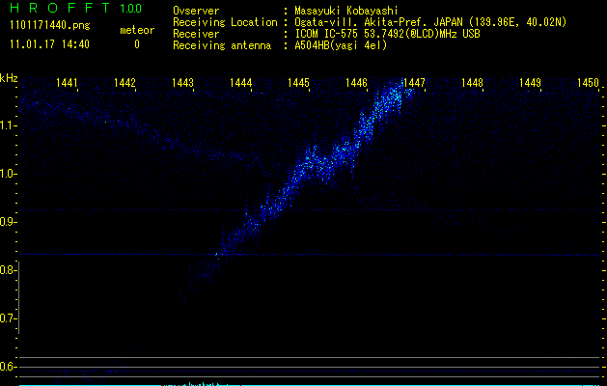Click time axis marker 1445
The width and height of the screenshot is (607, 386).
pyautogui.click(x=298, y=82)
